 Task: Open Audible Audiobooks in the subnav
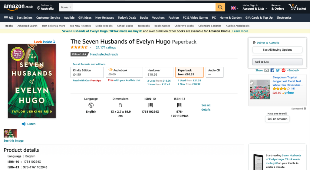click(x=237, y=26)
